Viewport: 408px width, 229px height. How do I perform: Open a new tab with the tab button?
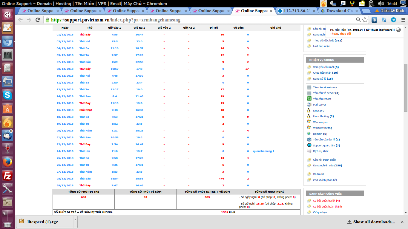[x=365, y=11]
